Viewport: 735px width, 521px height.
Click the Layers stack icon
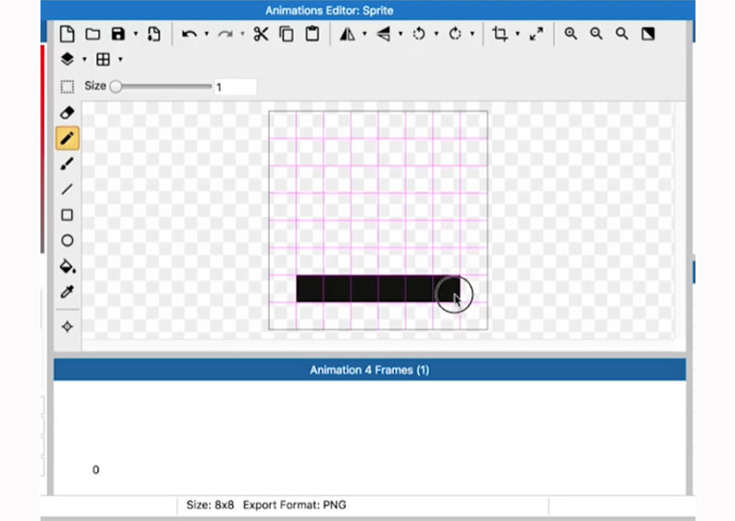click(x=67, y=59)
